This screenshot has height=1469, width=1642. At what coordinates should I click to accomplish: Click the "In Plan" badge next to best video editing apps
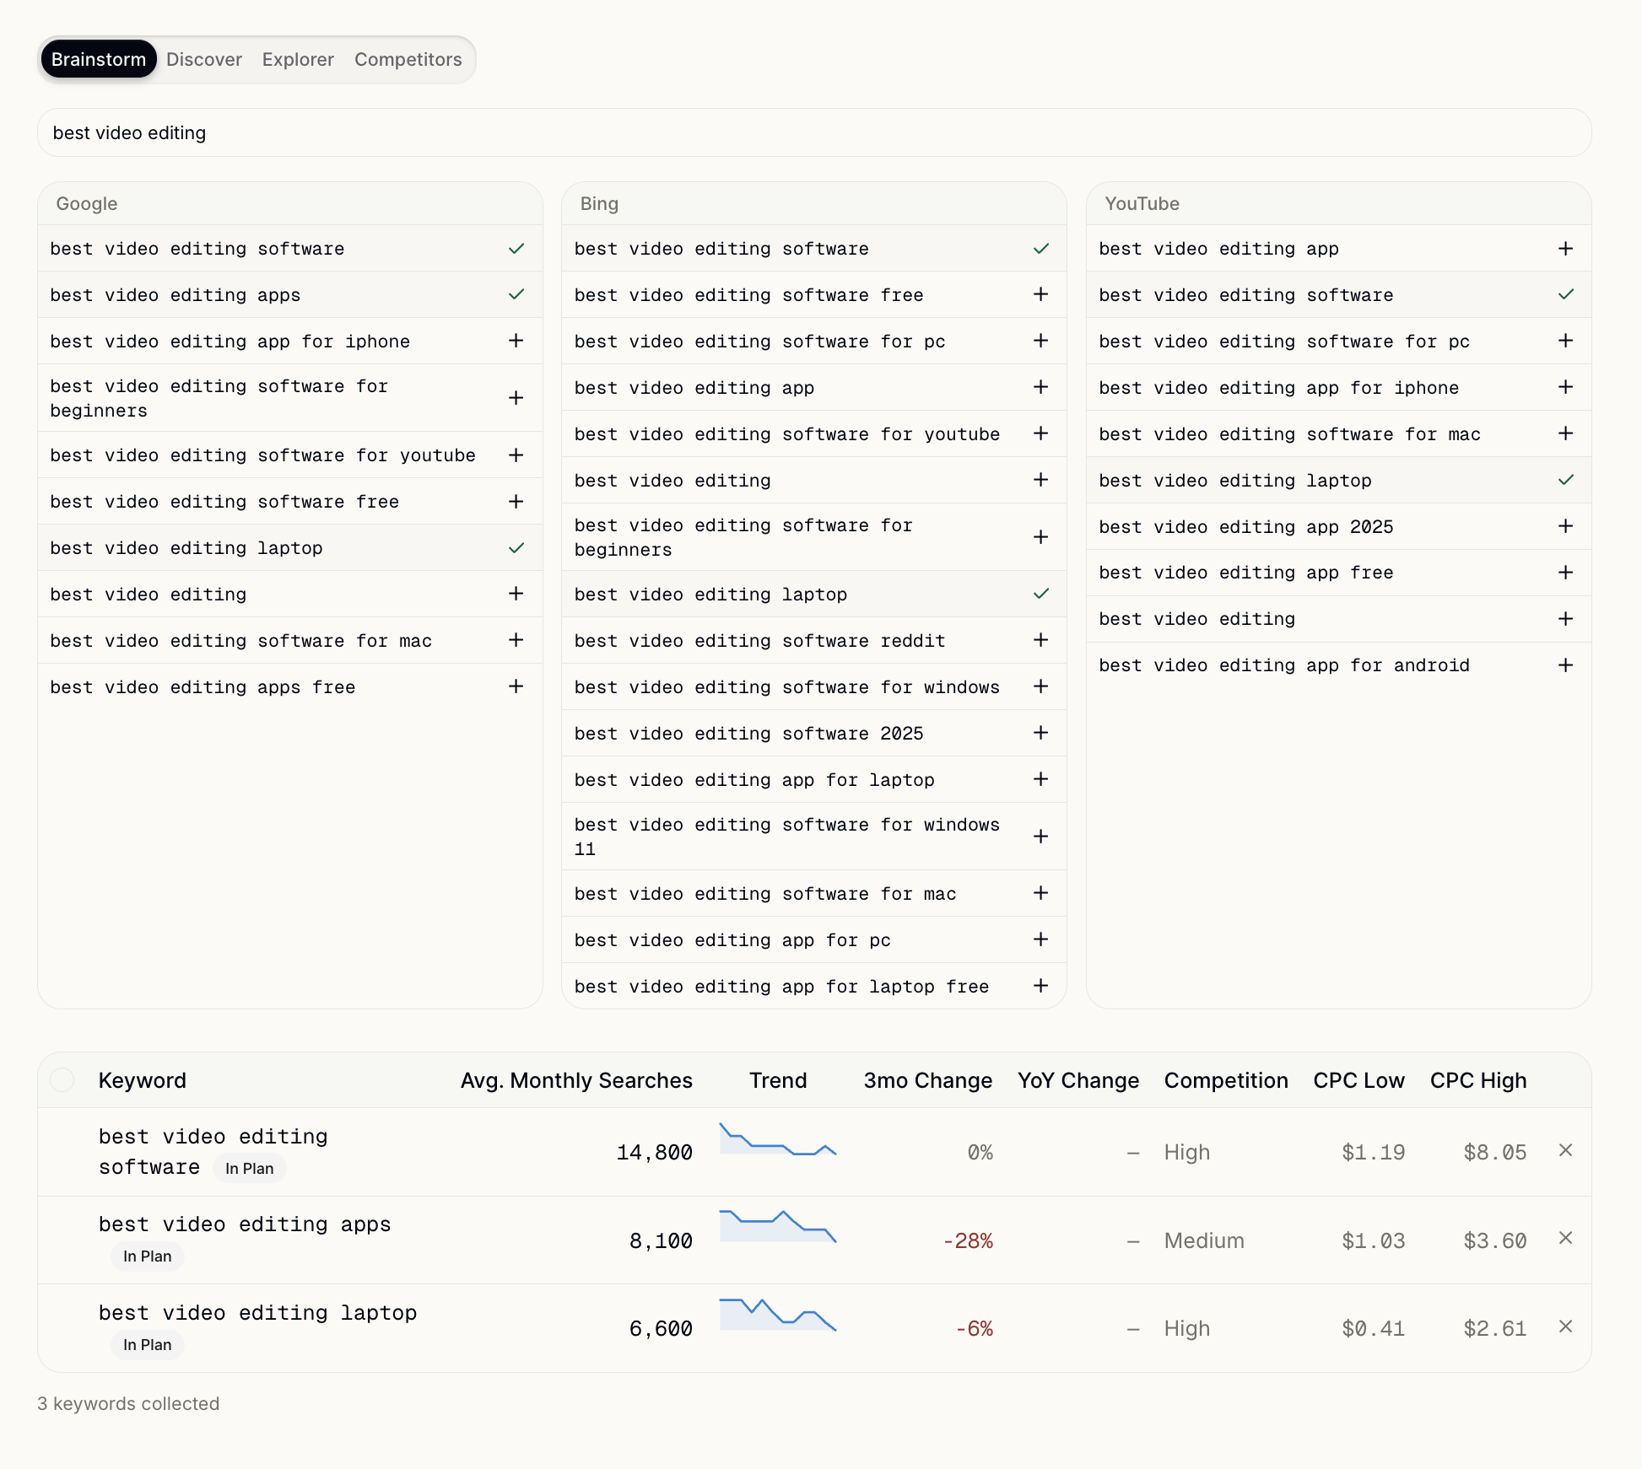click(147, 1256)
